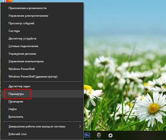This screenshot has height=140, width=166.
Task: Select Управление электропитанием
Action: point(42,16)
